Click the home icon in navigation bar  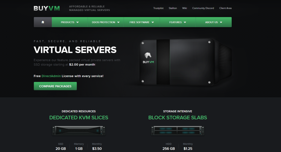click(43, 22)
